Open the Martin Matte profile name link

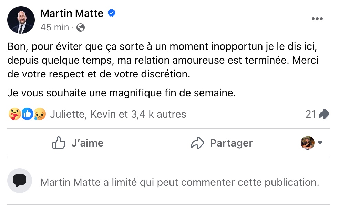72,13
